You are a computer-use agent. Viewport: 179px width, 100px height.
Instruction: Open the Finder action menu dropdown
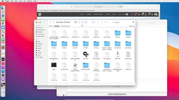[x=106, y=22]
